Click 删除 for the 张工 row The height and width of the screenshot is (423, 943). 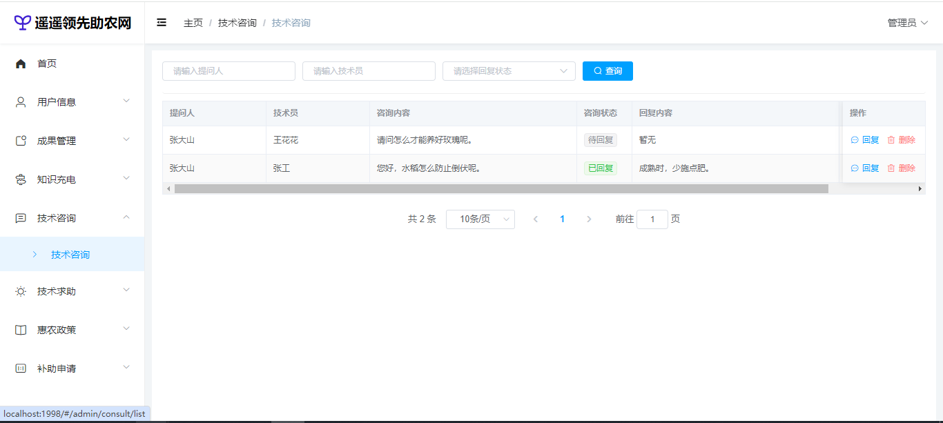coord(902,168)
